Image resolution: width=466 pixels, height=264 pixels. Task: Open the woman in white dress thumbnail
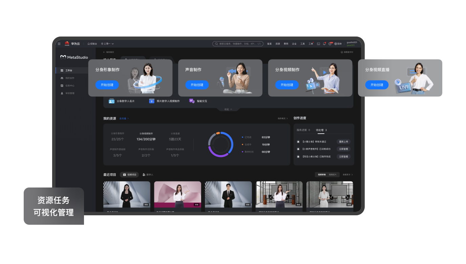coord(330,194)
